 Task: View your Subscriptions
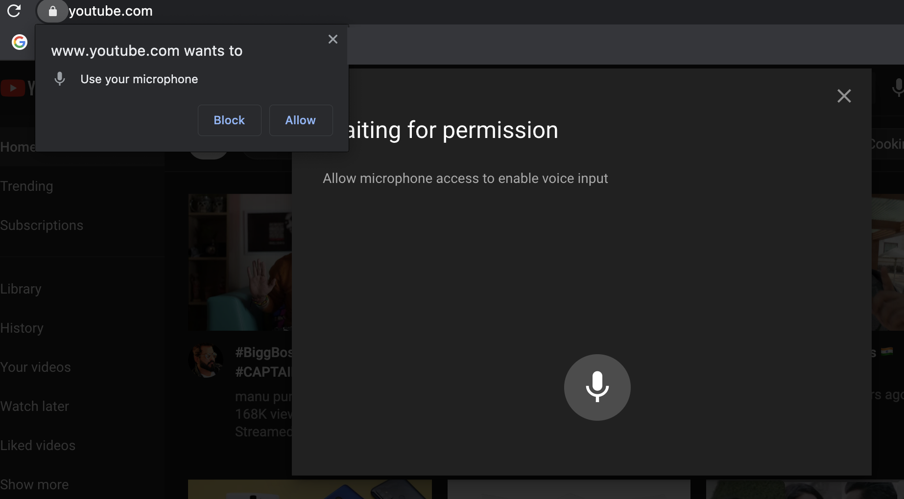point(42,225)
